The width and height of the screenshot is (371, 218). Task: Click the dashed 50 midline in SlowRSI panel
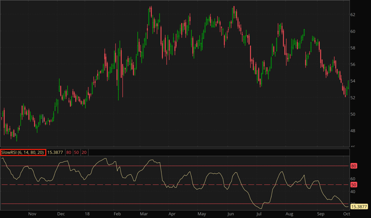pos(206,185)
